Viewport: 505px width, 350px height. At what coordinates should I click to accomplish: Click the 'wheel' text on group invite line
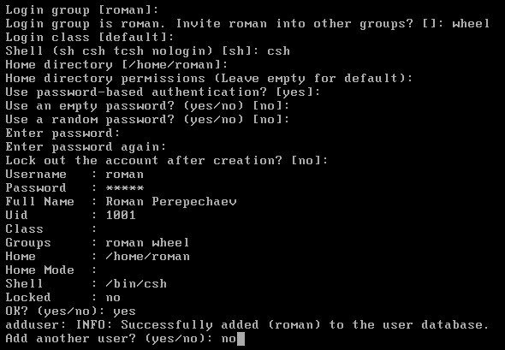(x=470, y=23)
